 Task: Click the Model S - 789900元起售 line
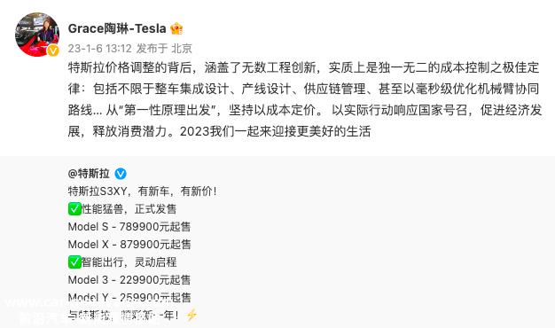pos(129,227)
